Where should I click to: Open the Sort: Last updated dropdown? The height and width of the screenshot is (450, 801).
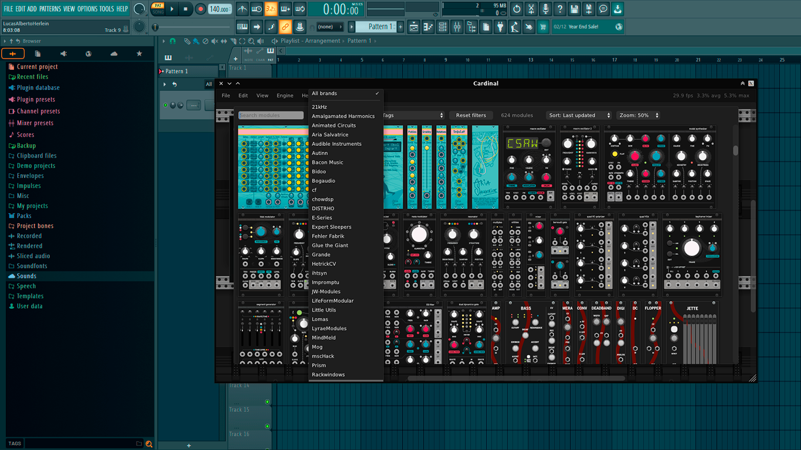[579, 115]
